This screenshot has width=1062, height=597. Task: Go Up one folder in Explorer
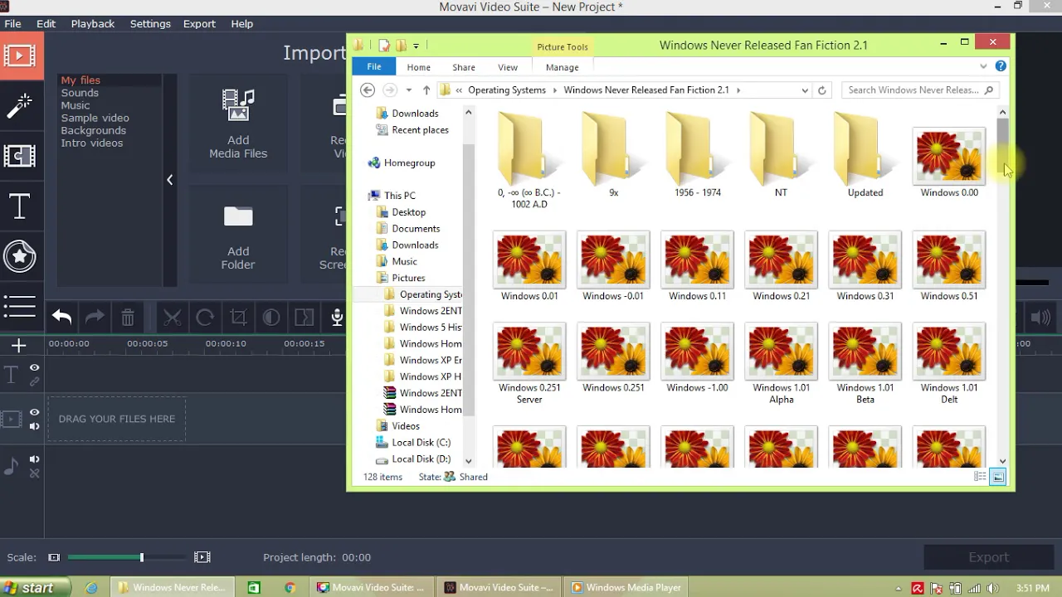pos(426,90)
